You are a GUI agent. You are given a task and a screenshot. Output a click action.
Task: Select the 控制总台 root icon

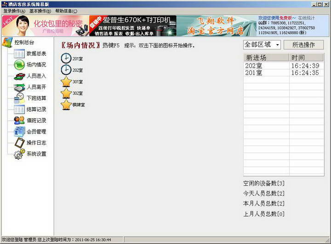[7, 42]
